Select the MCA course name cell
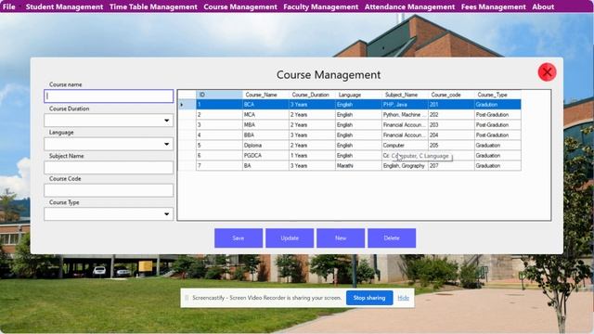Screen dimensions: 594x334 (x=265, y=115)
